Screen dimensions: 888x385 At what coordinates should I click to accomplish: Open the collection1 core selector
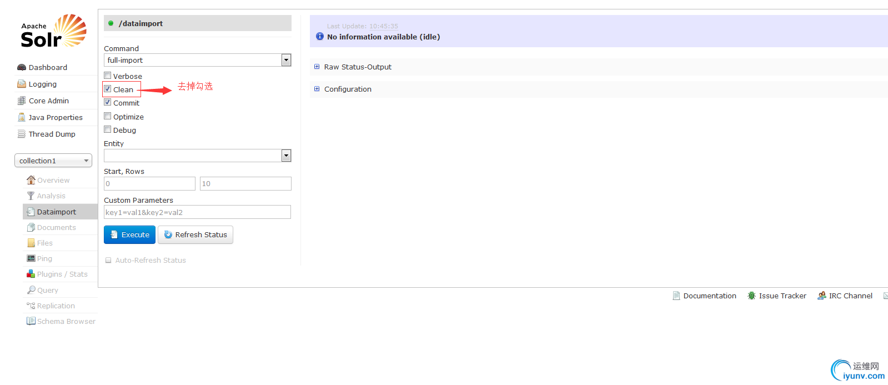pos(53,161)
